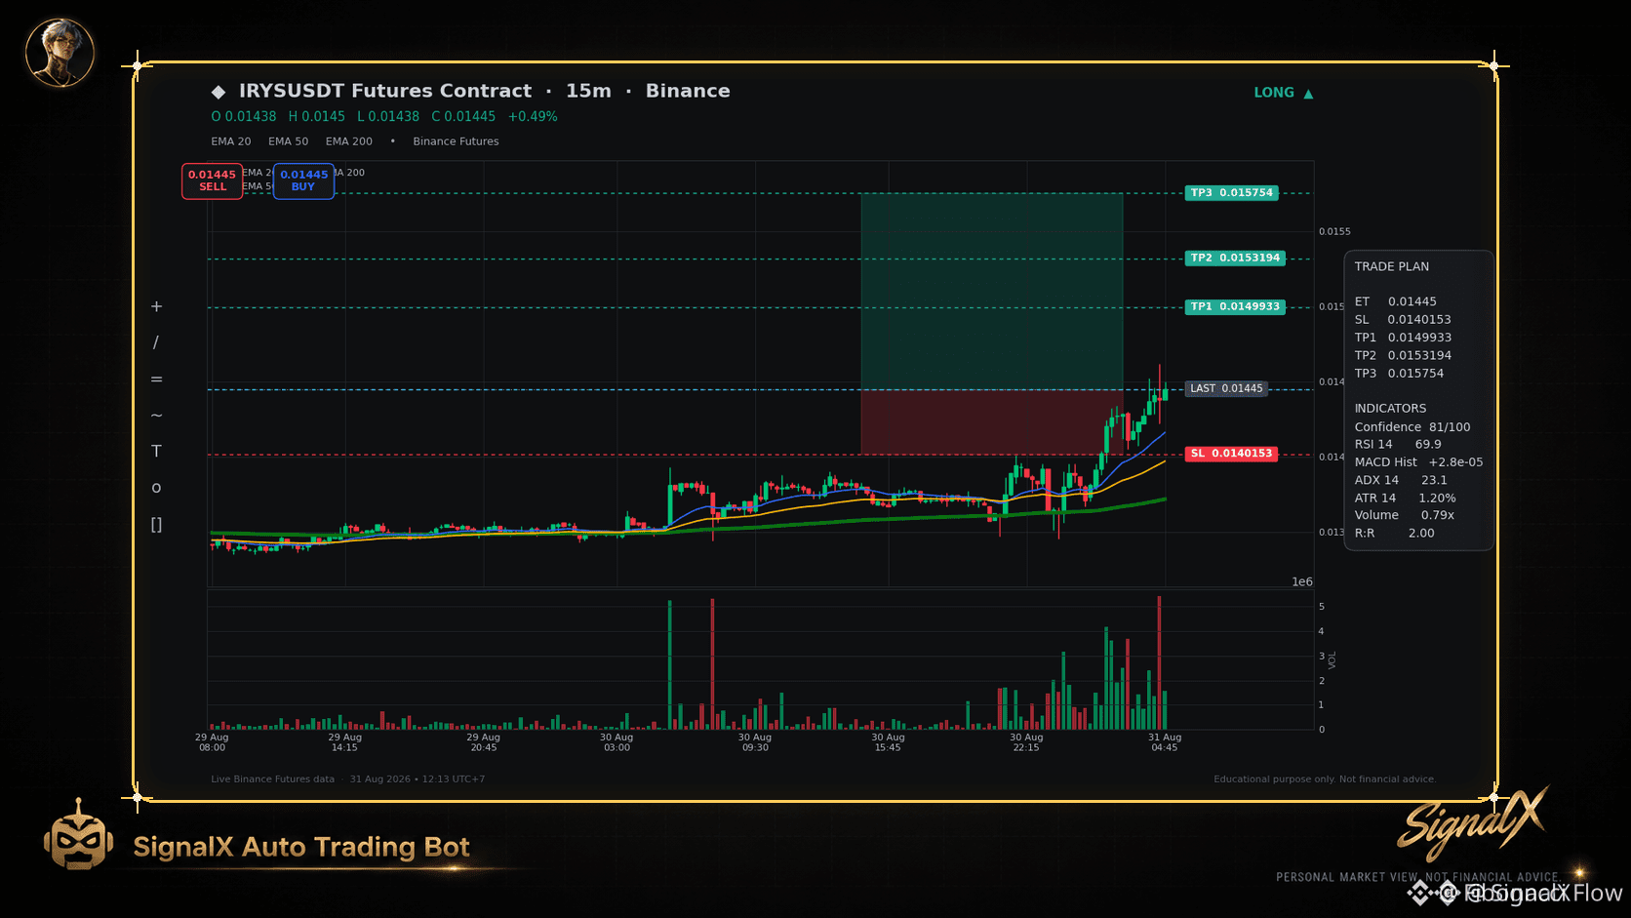Click the Confidence 81/100 row
The image size is (1631, 918).
click(x=1412, y=427)
